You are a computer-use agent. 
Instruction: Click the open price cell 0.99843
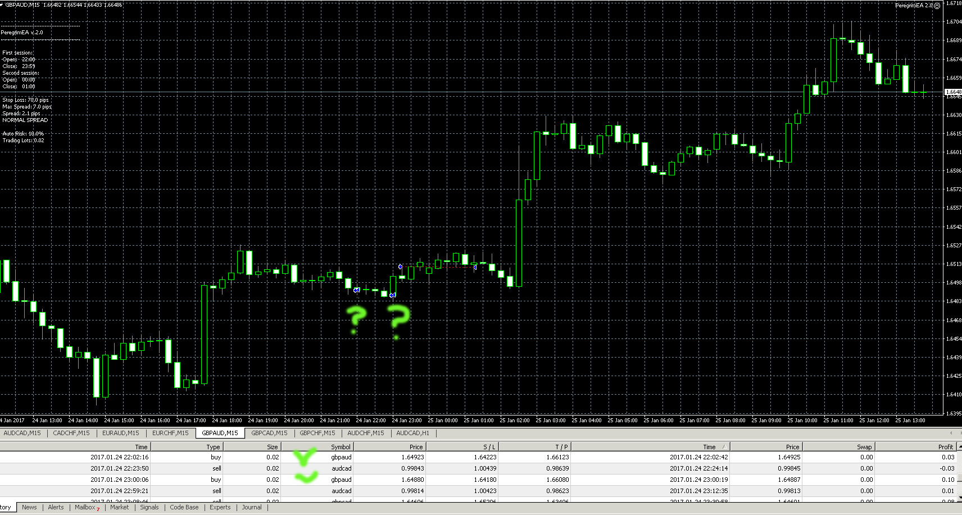(412, 468)
